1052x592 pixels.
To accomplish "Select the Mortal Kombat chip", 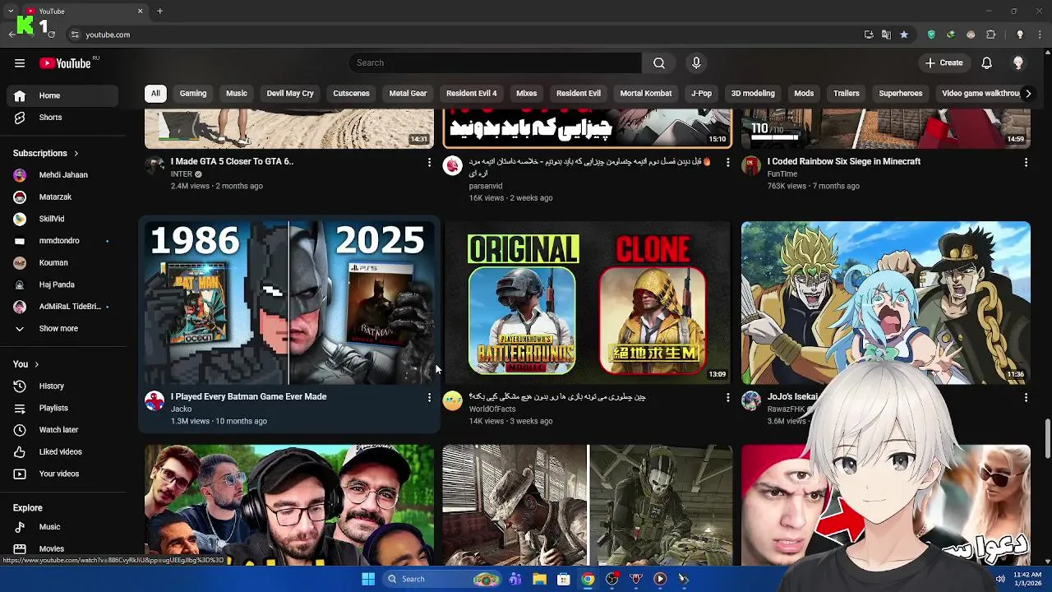I will click(646, 94).
